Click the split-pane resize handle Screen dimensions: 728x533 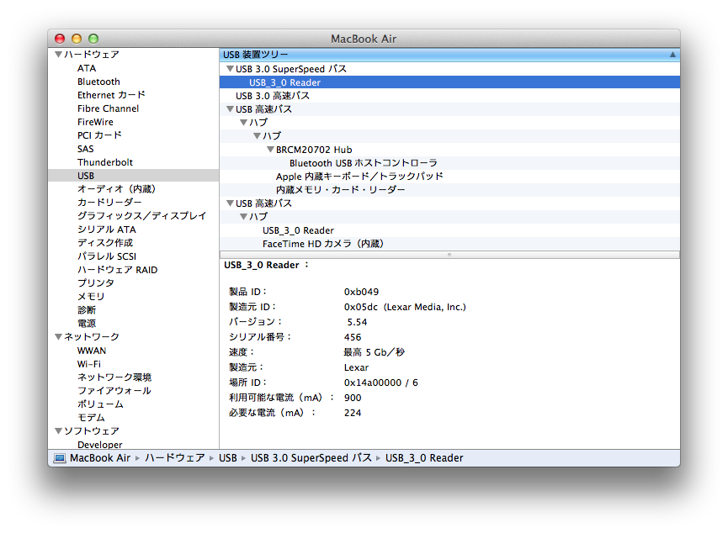(x=449, y=255)
